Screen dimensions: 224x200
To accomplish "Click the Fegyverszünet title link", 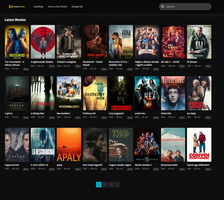I will (x=12, y=165).
